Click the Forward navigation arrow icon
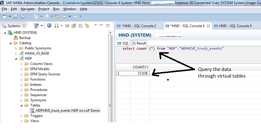Image resolution: width=261 pixels, height=131 pixels. tap(75, 16)
